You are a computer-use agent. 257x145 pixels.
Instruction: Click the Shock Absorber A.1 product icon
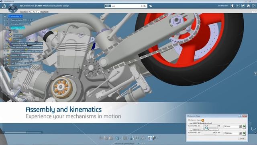coord(7,47)
